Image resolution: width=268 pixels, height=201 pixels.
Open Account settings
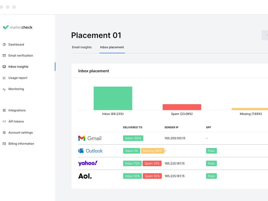click(21, 132)
